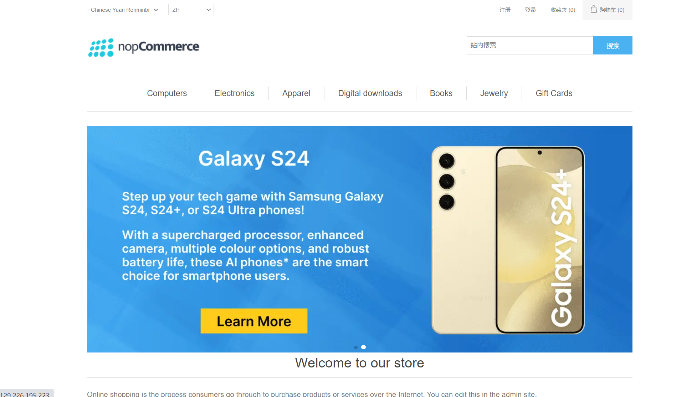Click the blue 搜索 search button
The height and width of the screenshot is (397, 697).
pyautogui.click(x=613, y=45)
